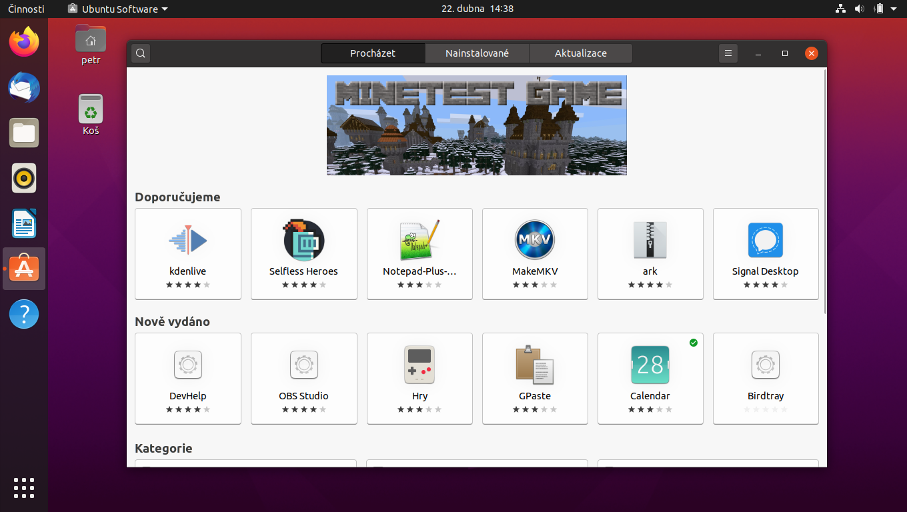Click the Calendar installed checkmark badge
Screen dimensions: 907x512
click(694, 343)
